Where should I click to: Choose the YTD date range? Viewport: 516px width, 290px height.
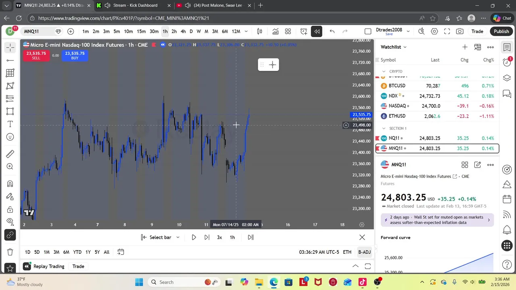77,252
